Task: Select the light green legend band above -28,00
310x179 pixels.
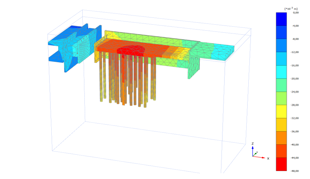Action: pyautogui.click(x=281, y=98)
